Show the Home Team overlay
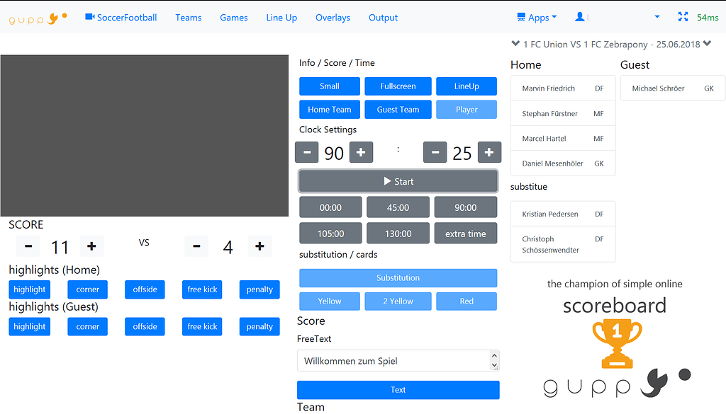Screen dimensions: 726x414 point(329,109)
